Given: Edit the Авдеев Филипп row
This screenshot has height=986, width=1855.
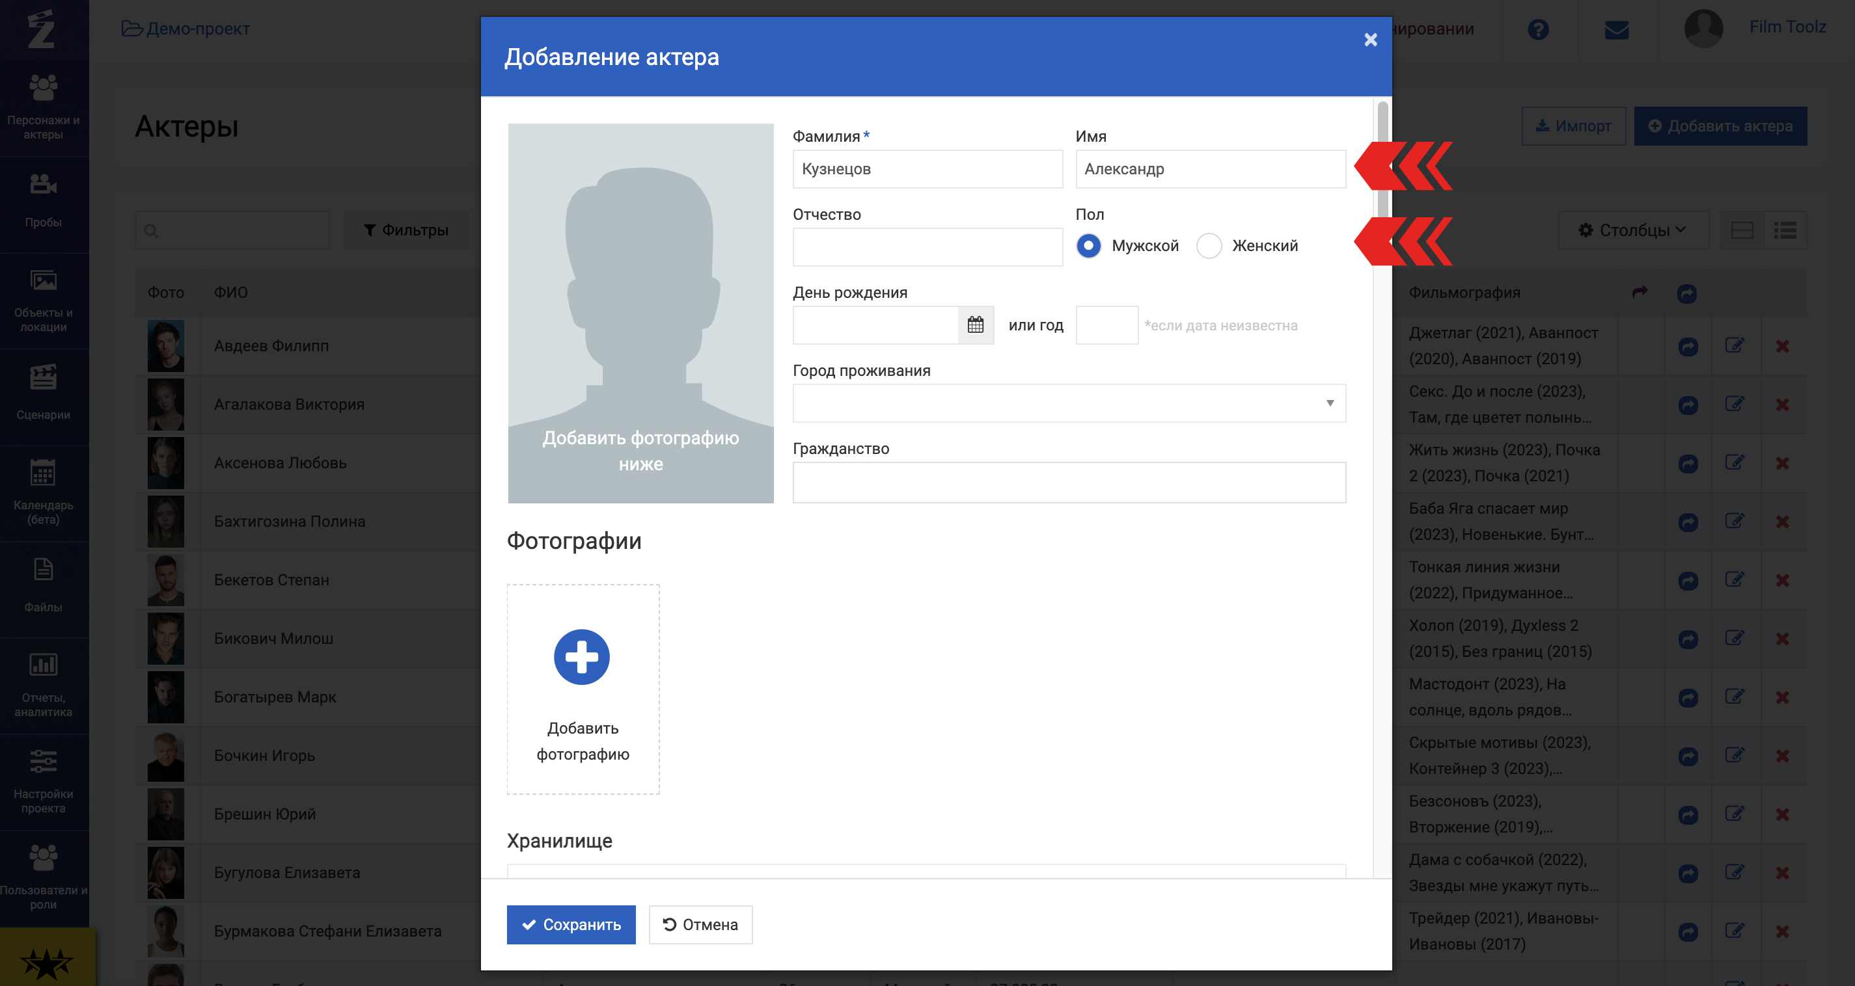Looking at the screenshot, I should pyautogui.click(x=1734, y=345).
